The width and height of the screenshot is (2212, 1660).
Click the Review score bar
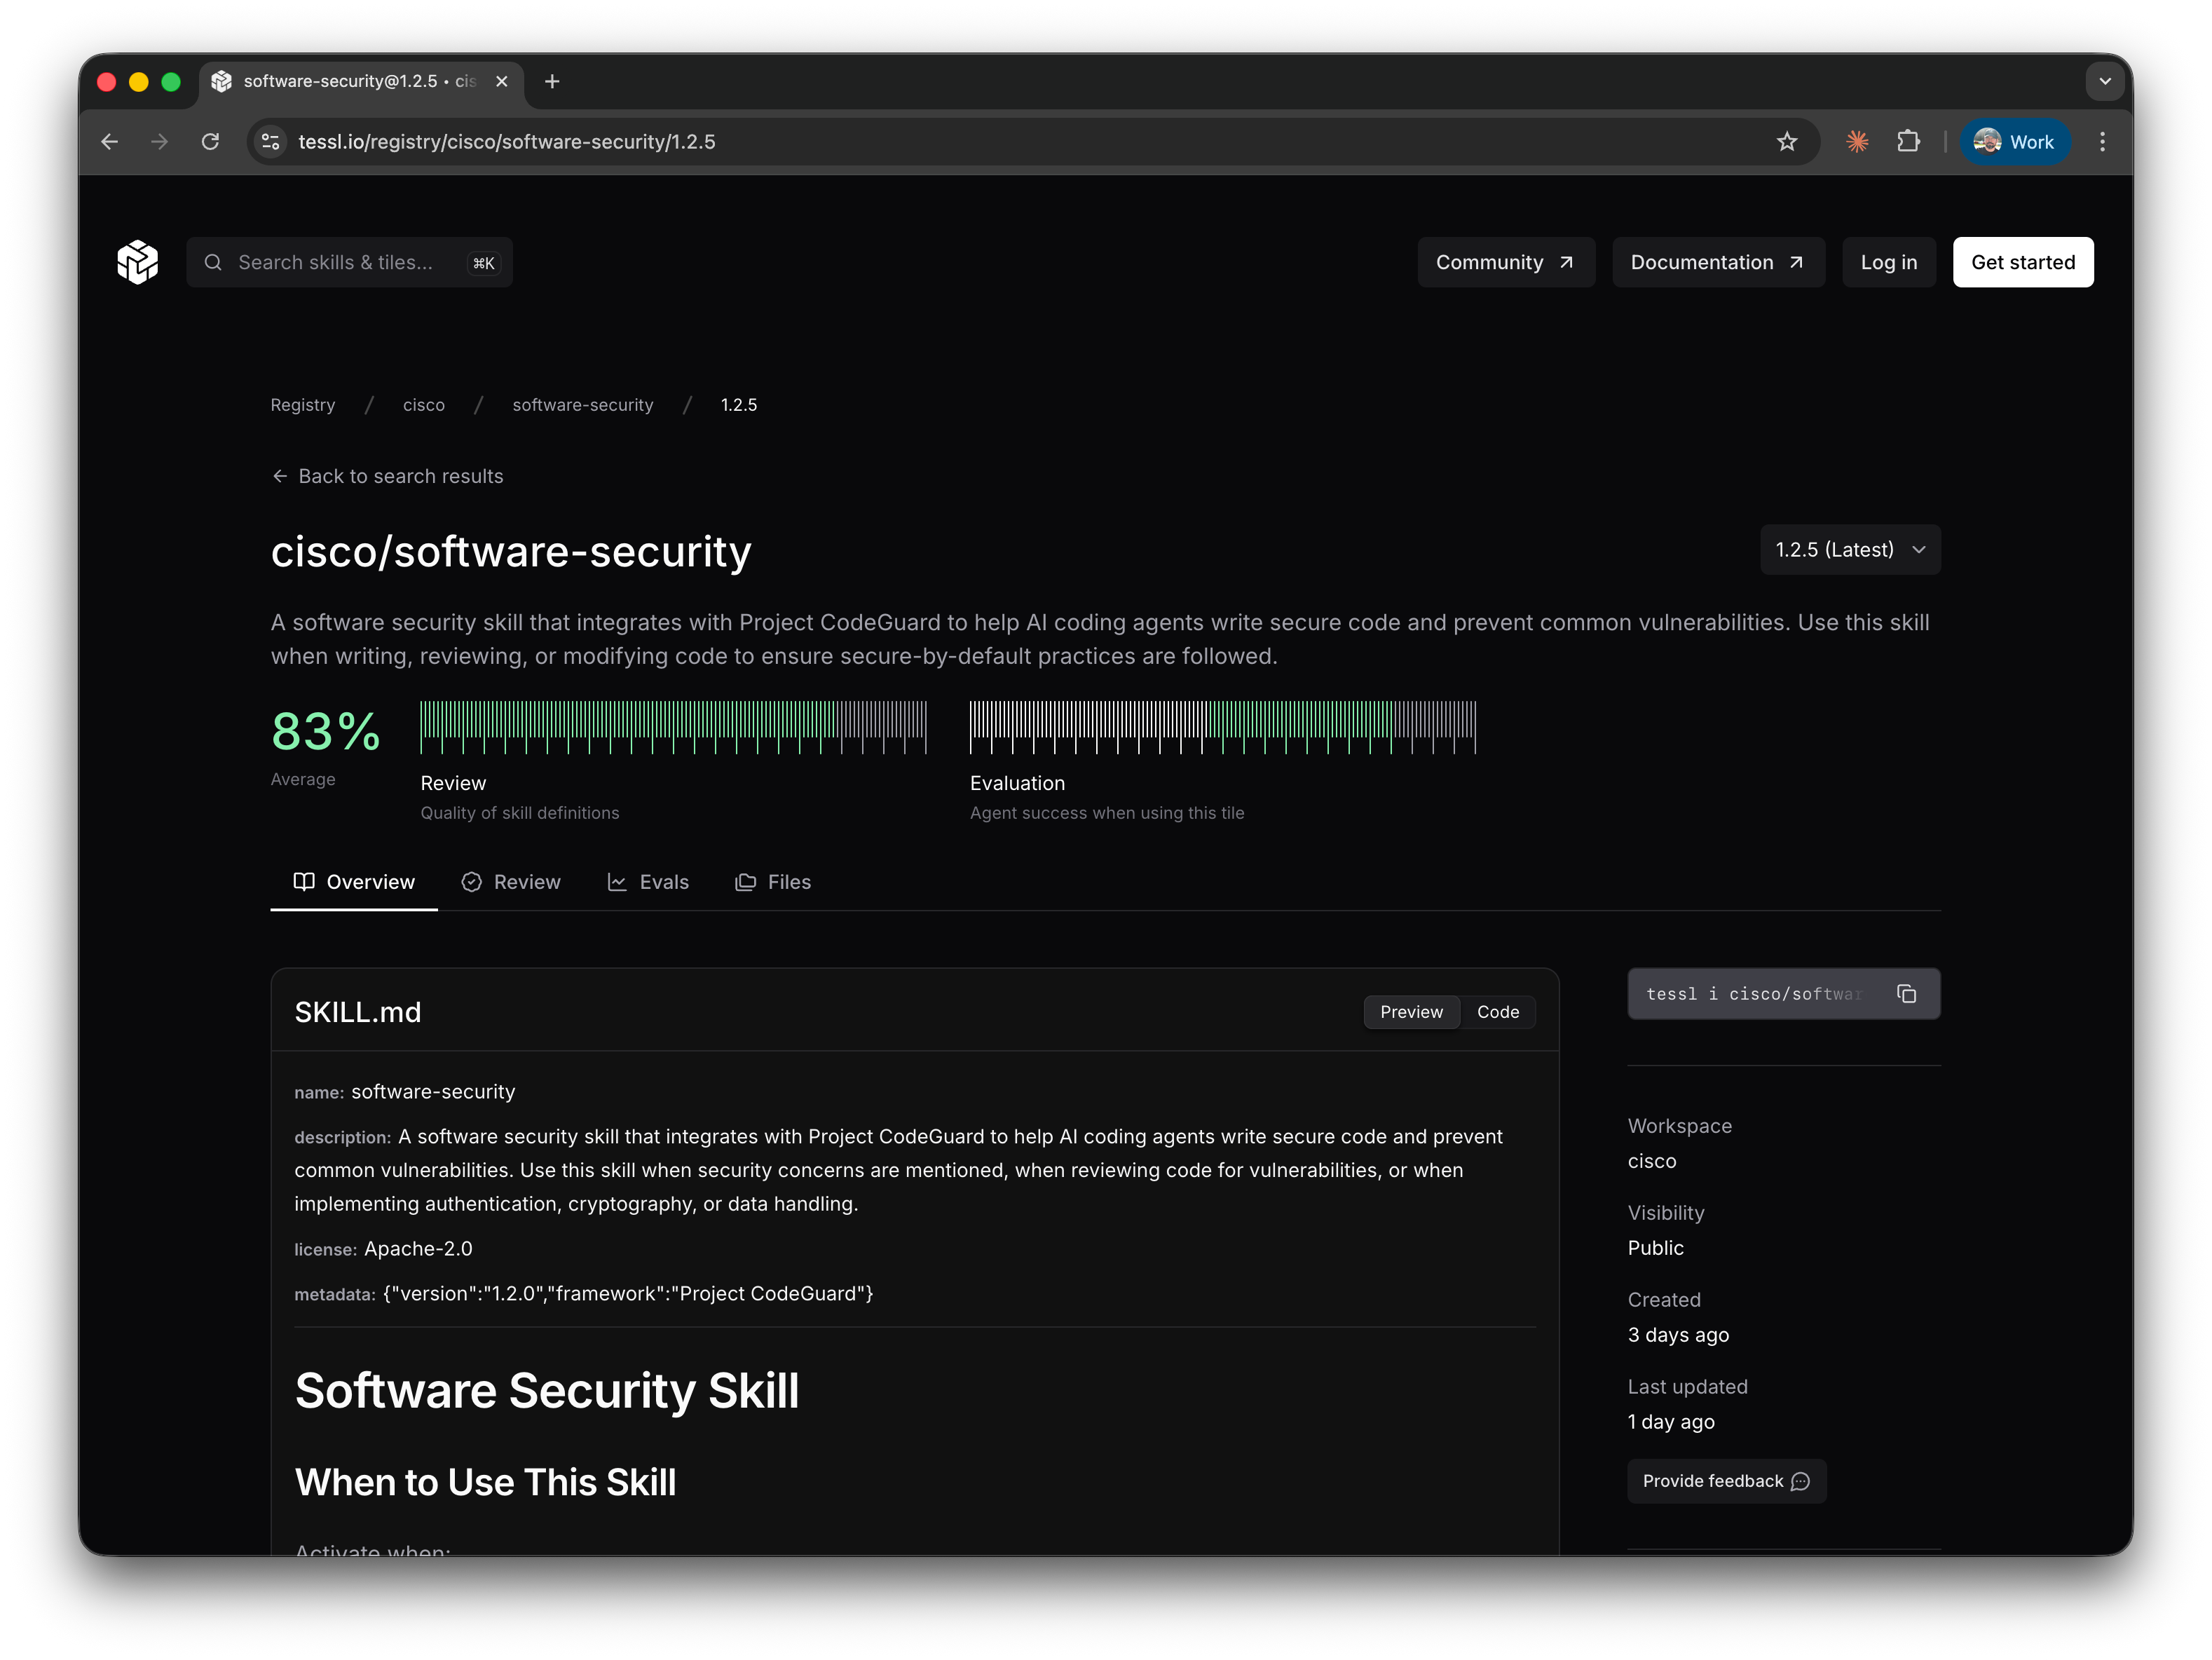click(x=673, y=727)
